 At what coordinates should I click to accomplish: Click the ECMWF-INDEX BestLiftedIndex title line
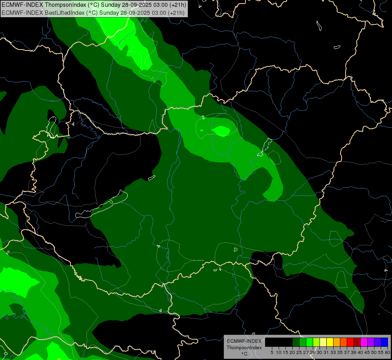[x=93, y=13]
